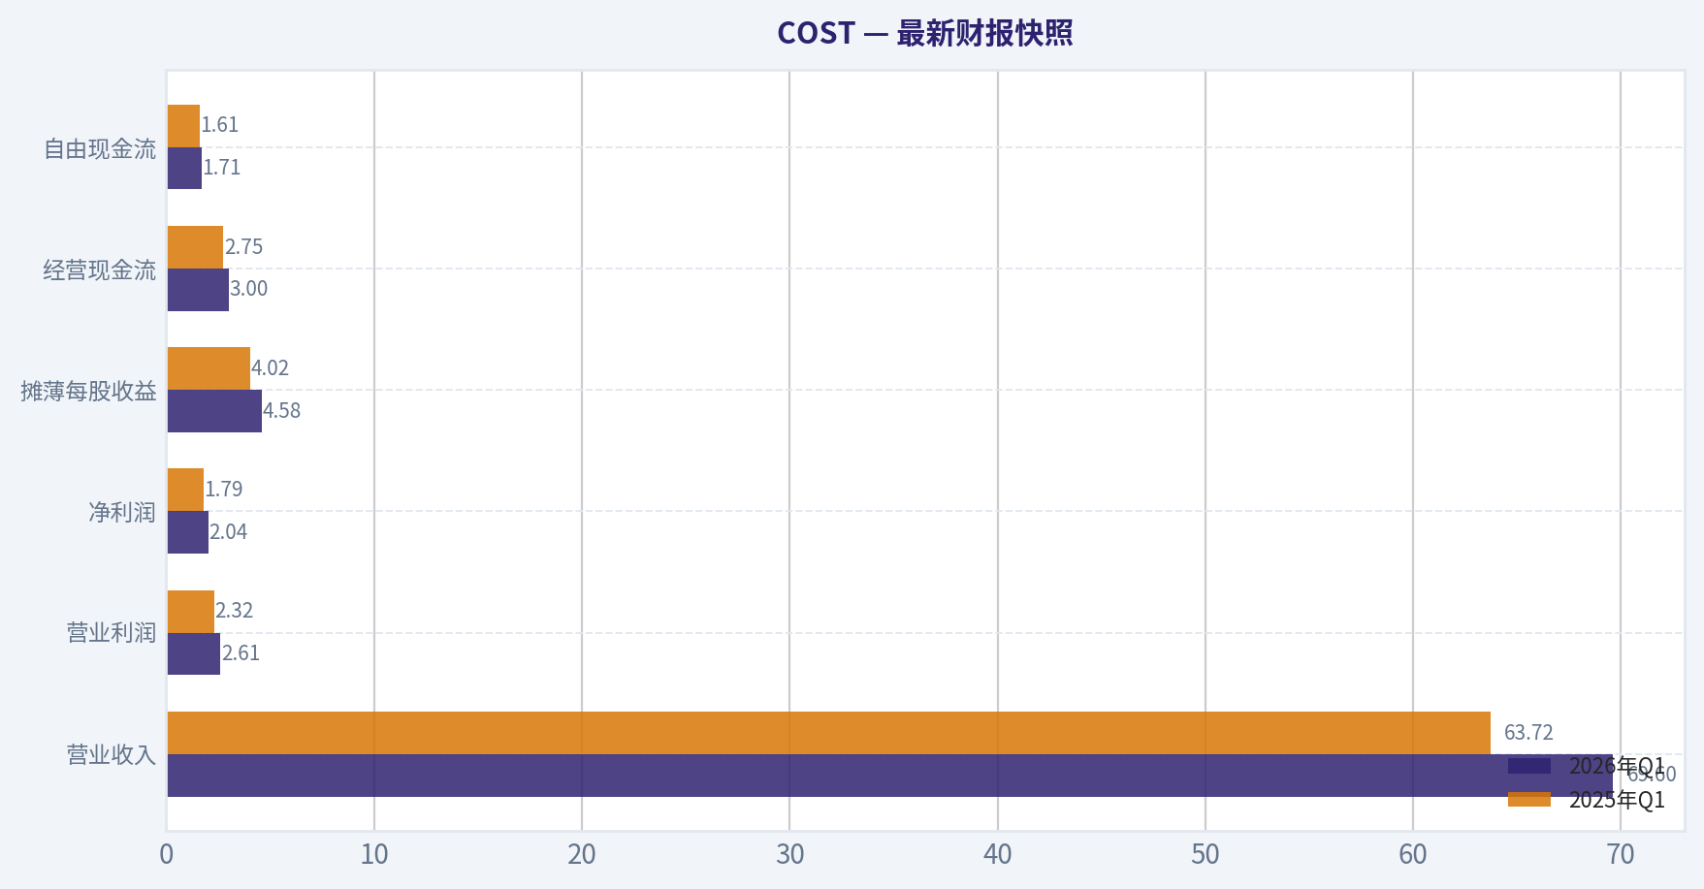Click the 2.04 value label

tap(229, 532)
